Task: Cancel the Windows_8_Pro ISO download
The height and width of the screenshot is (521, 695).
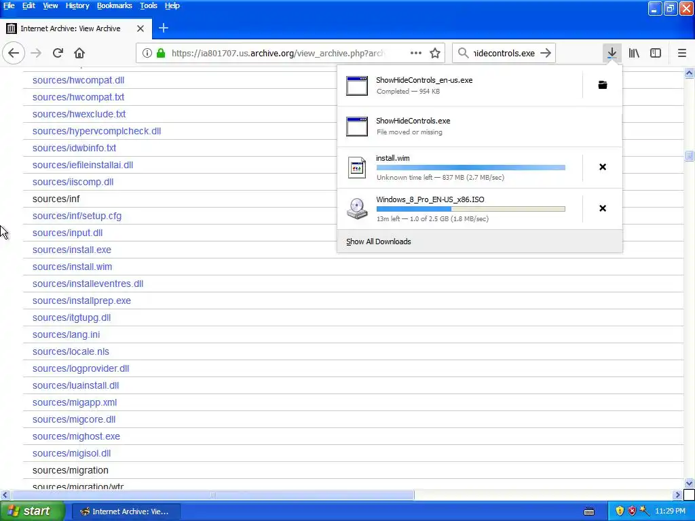Action: pyautogui.click(x=603, y=208)
